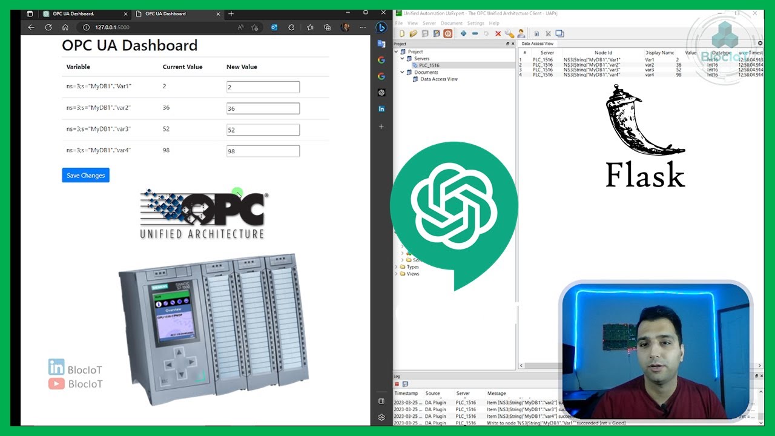Sort log by Message column header
775x436 pixels.
pyautogui.click(x=496, y=394)
